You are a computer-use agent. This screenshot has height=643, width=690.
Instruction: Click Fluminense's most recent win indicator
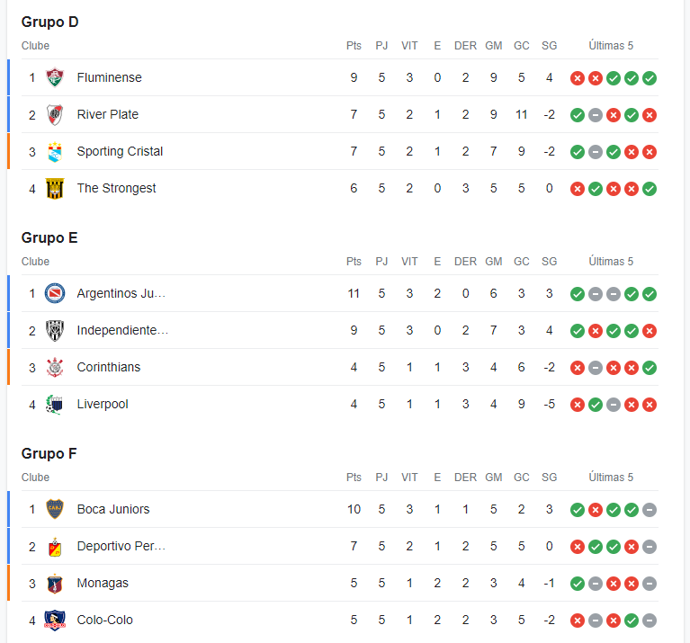click(x=650, y=78)
